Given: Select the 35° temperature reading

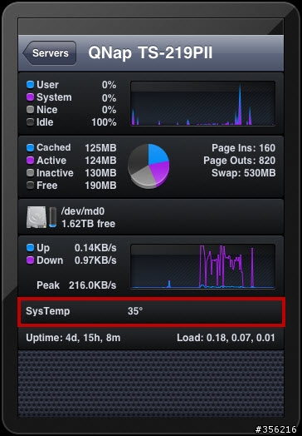Looking at the screenshot, I should (x=135, y=311).
